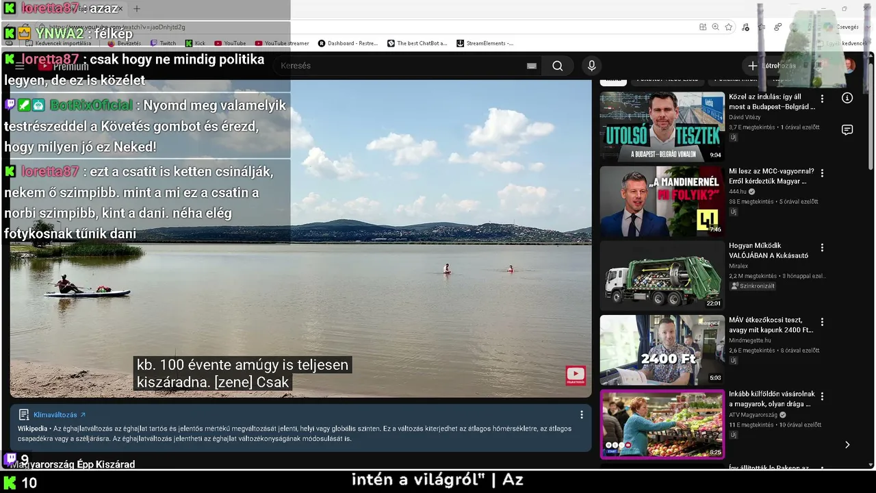The height and width of the screenshot is (493, 876).
Task: Go to the Mindmegette.hu channel name
Action: [750, 340]
